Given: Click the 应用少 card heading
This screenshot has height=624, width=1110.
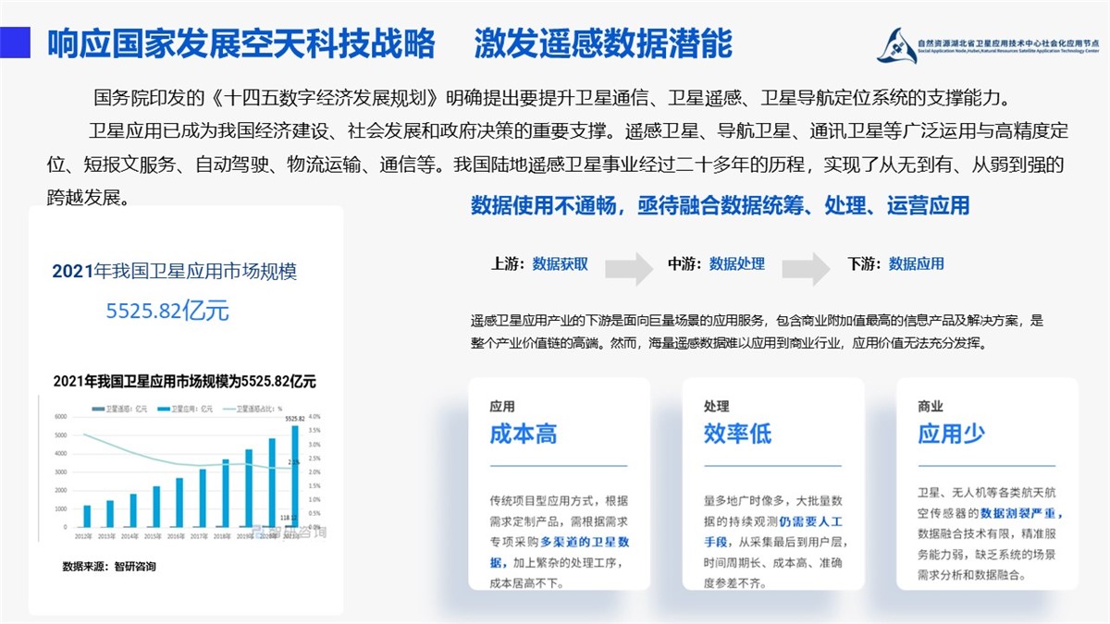Looking at the screenshot, I should 951,434.
